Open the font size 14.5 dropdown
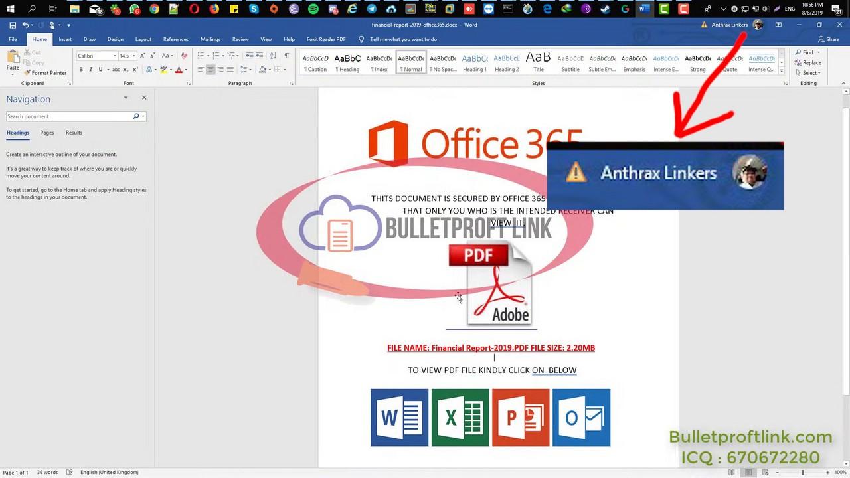This screenshot has height=478, width=850. [134, 56]
